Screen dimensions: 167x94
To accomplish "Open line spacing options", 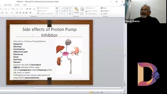I will tap(34, 9).
